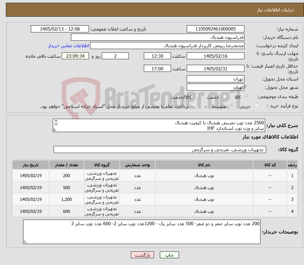Viewport: 304px width, 265px height.
Task: Click quantity 600 in row 4
Action: click(x=66, y=211)
